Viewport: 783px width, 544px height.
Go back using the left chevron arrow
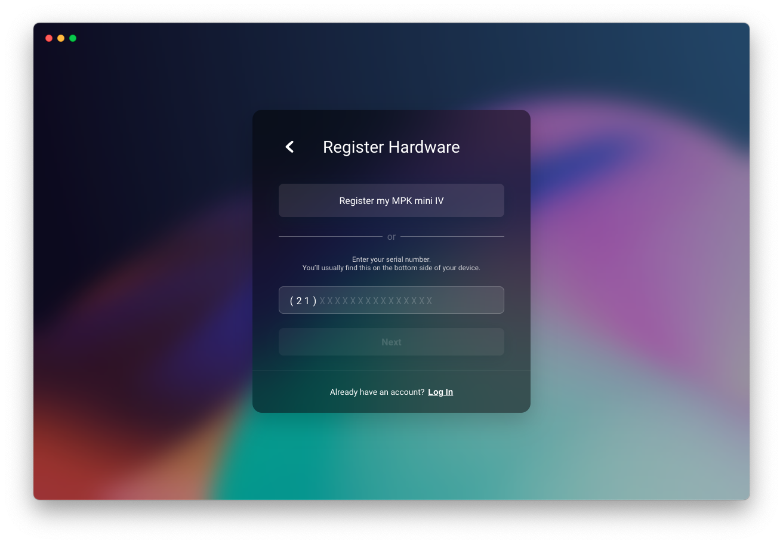(289, 147)
